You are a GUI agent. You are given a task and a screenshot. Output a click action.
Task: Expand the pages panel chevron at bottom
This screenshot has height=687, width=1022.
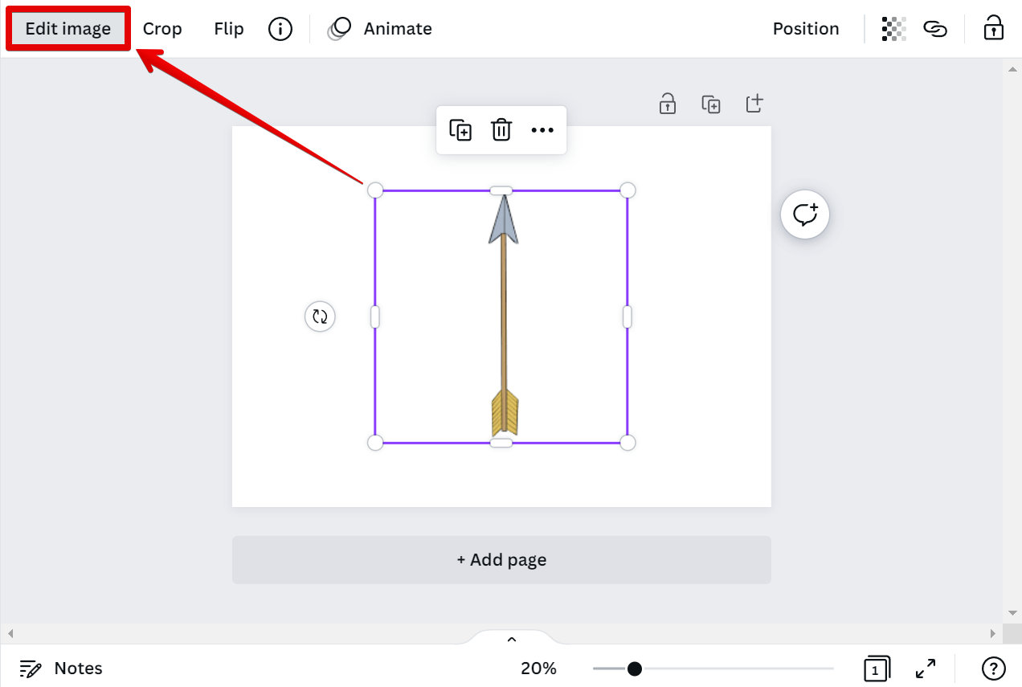(512, 640)
